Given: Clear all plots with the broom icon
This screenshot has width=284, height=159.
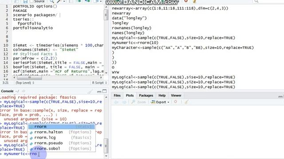Looking at the screenshot, I should pos(186,102).
